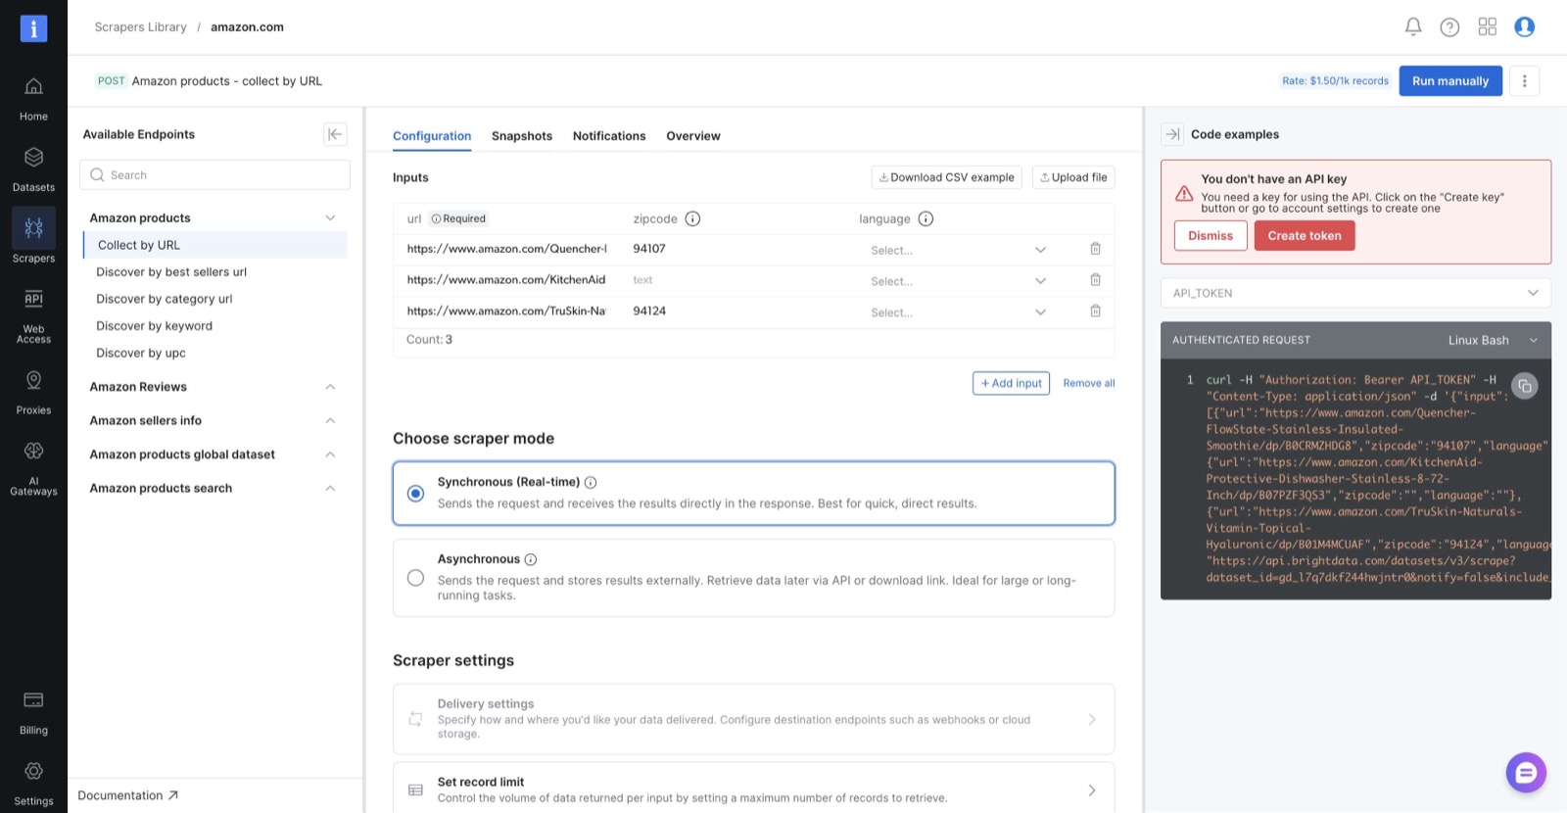Switch to the Notifications tab
This screenshot has height=813, width=1567.
coord(609,136)
